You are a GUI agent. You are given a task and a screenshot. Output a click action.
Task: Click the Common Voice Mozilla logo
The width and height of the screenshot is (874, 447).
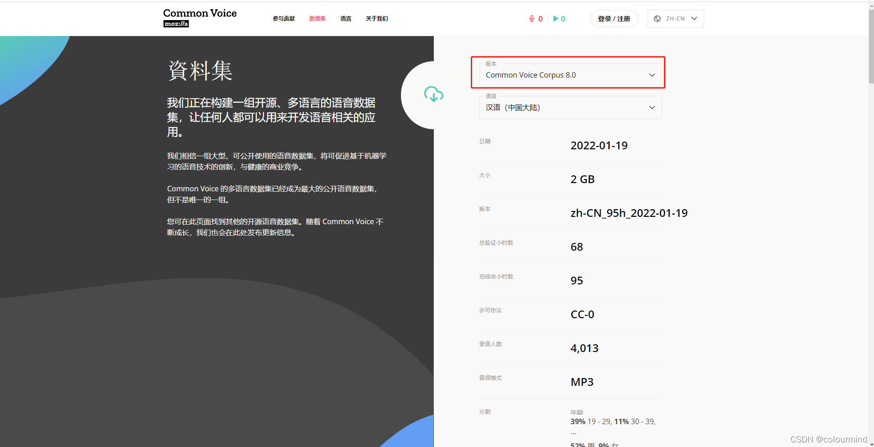[200, 18]
